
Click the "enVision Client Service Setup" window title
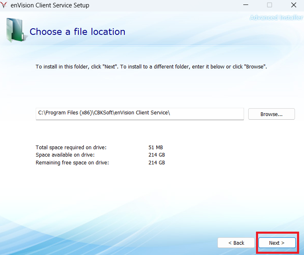pos(50,5)
